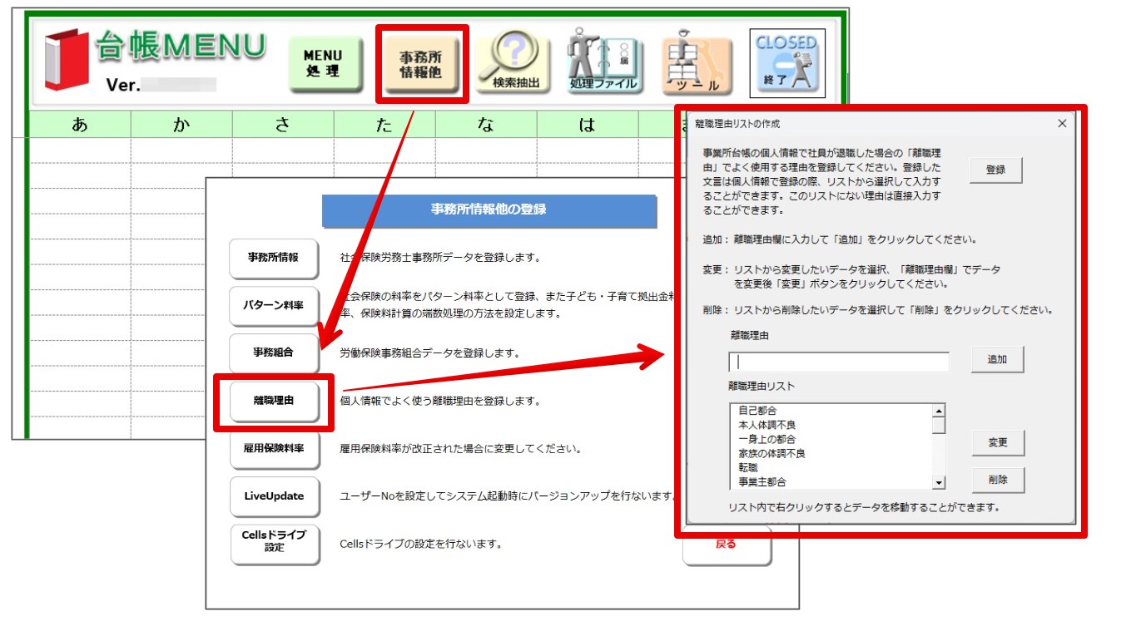Select 転職 in the list
The width and height of the screenshot is (1131, 631).
tap(831, 467)
